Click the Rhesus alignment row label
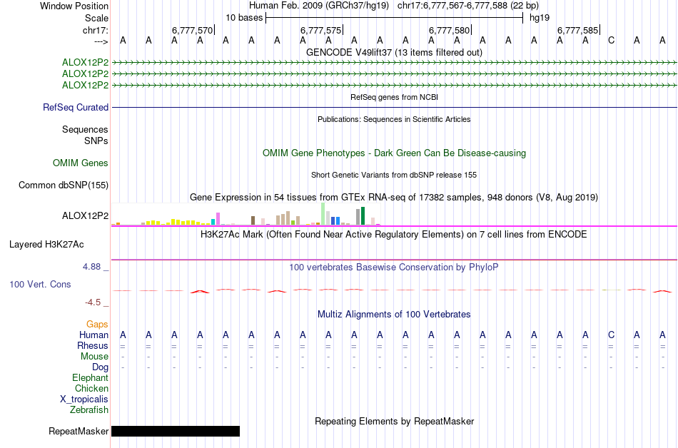The width and height of the screenshot is (678, 448). [x=93, y=345]
